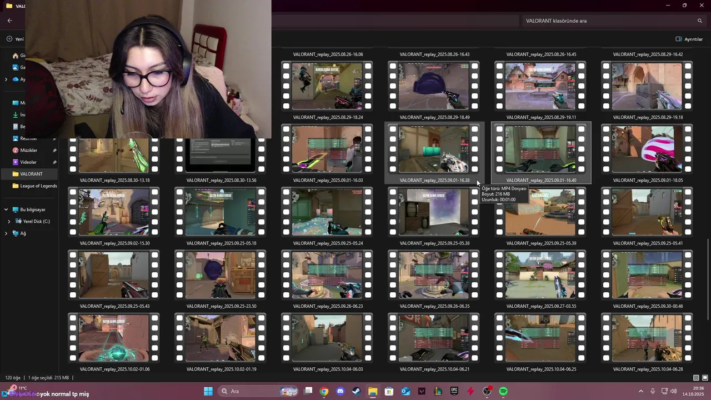Go back with the back arrow
Screen dimensions: 711x400
pos(9,21)
